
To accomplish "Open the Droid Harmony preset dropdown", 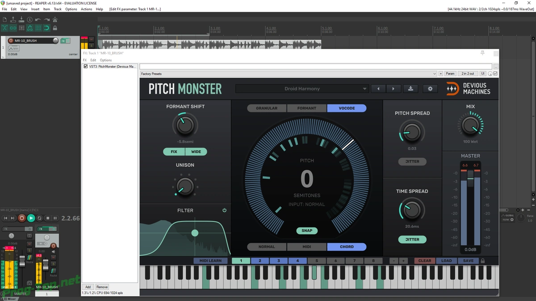I will 302,89.
